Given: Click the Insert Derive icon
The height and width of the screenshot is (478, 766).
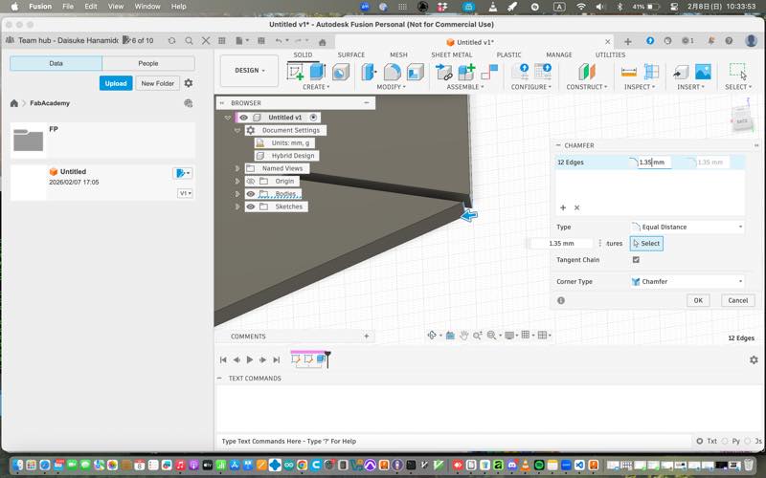Looking at the screenshot, I should coord(681,73).
